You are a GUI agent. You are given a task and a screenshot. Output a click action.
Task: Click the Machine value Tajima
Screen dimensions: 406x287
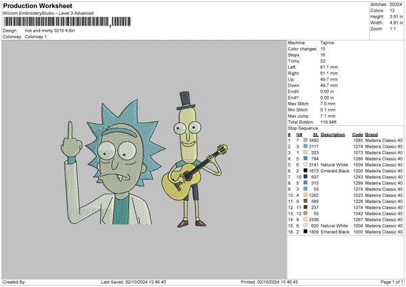[x=327, y=43]
